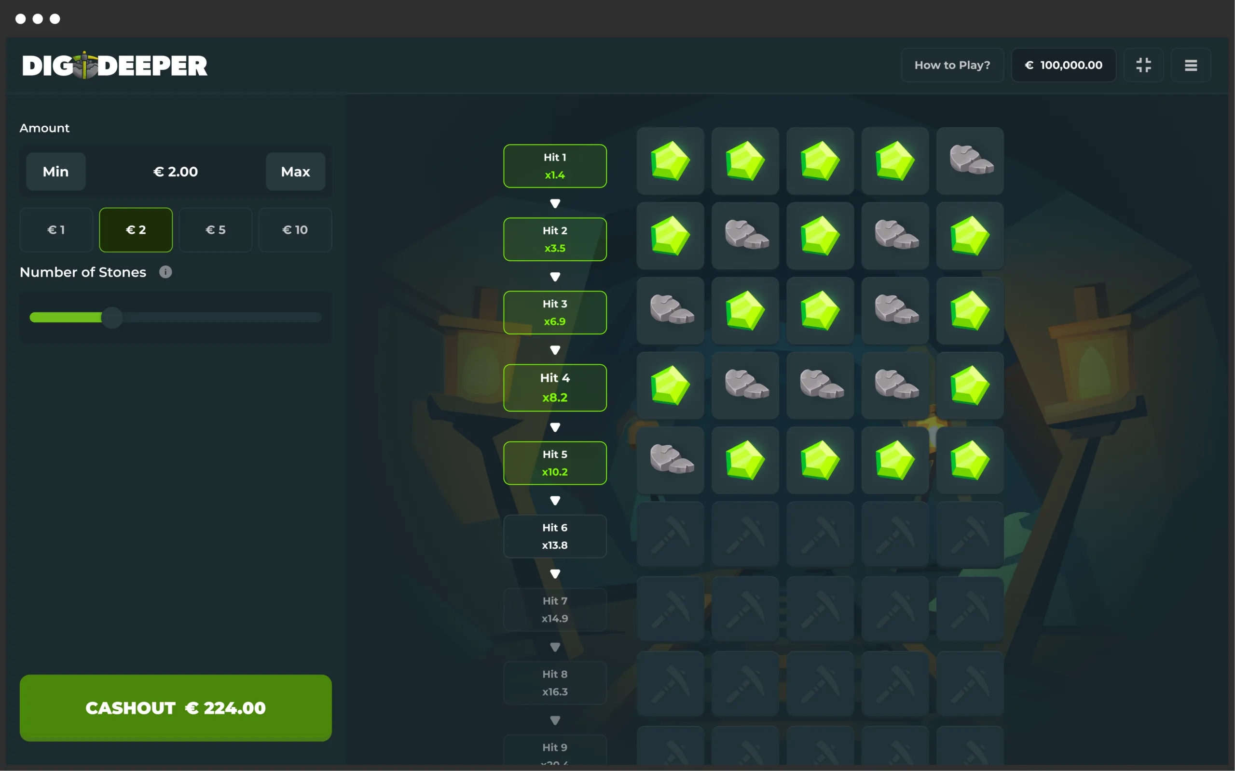Click the Number of Stones info icon
1235x771 pixels.
click(165, 272)
